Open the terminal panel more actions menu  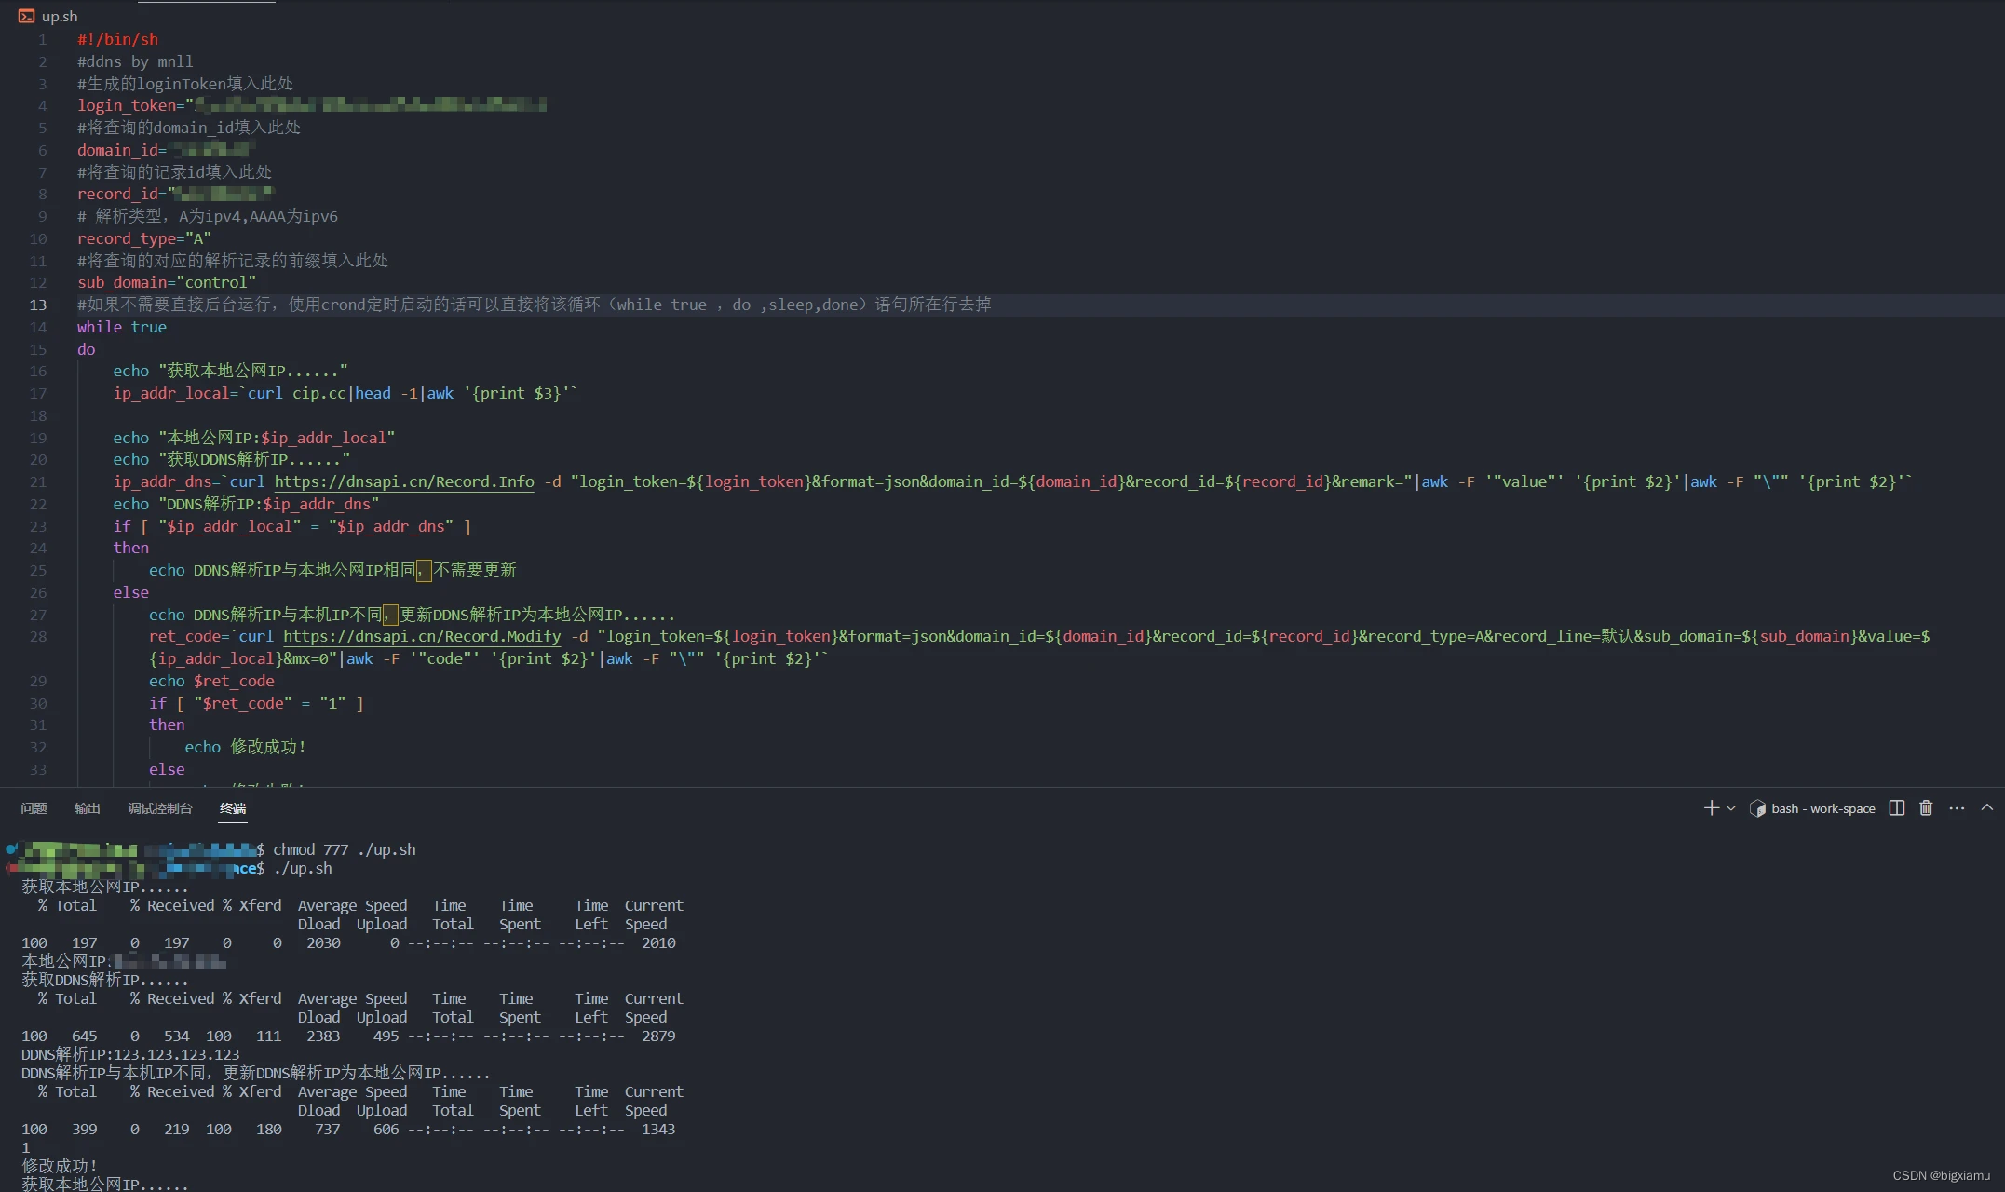click(1957, 808)
